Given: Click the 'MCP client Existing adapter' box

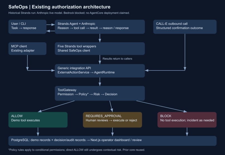Looking at the screenshot, I should tap(27, 49).
